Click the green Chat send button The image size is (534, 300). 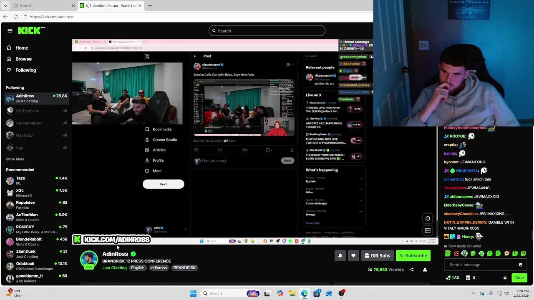(519, 278)
